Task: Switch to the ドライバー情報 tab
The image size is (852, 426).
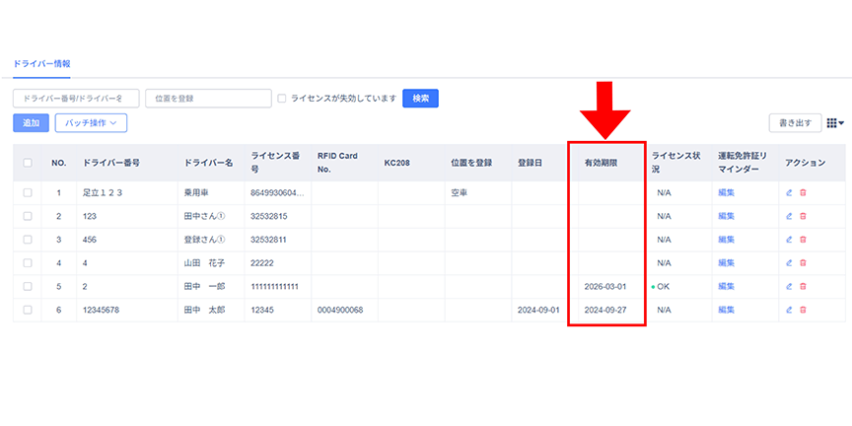Action: click(41, 63)
